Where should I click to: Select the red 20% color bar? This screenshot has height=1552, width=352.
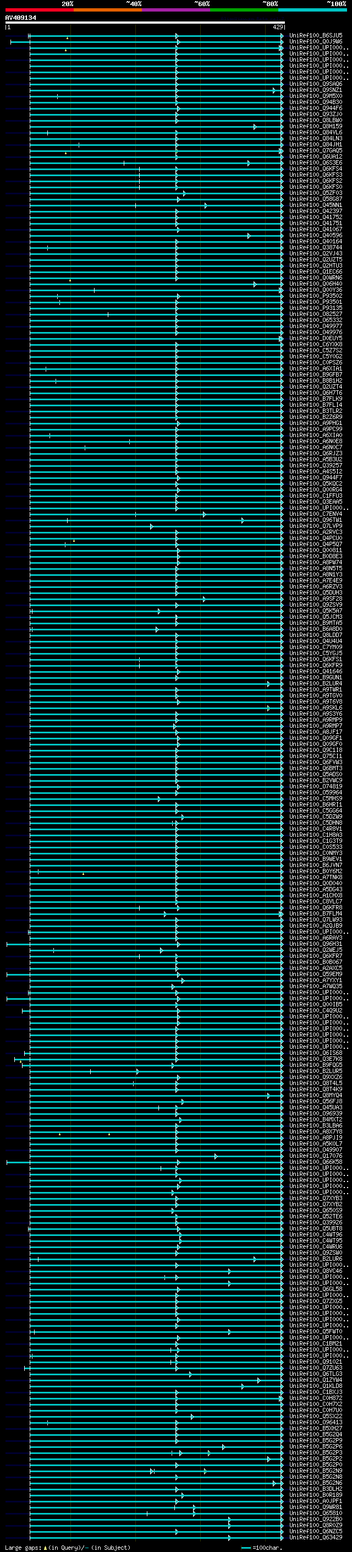point(39,10)
